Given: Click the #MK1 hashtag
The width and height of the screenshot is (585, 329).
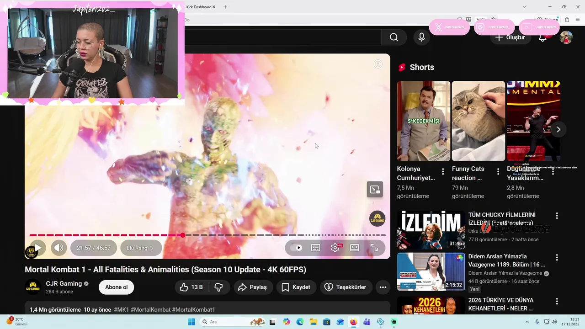Looking at the screenshot, I should 121,309.
